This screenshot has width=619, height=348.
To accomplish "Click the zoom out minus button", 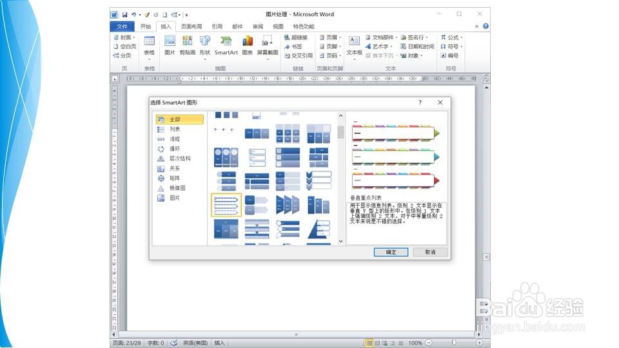I will click(429, 343).
